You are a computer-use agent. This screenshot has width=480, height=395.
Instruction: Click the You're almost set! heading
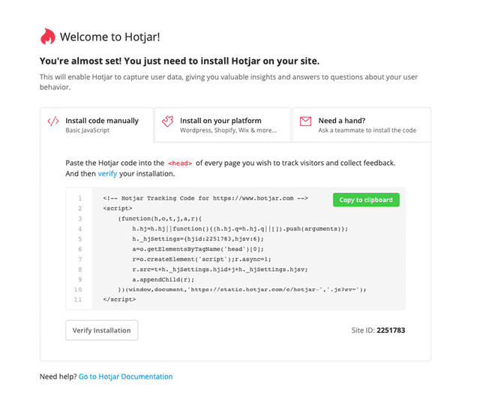[179, 61]
